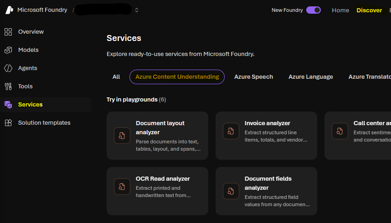The width and height of the screenshot is (391, 223).
Task: Click the Call center analyzer card icon
Action: point(340,131)
